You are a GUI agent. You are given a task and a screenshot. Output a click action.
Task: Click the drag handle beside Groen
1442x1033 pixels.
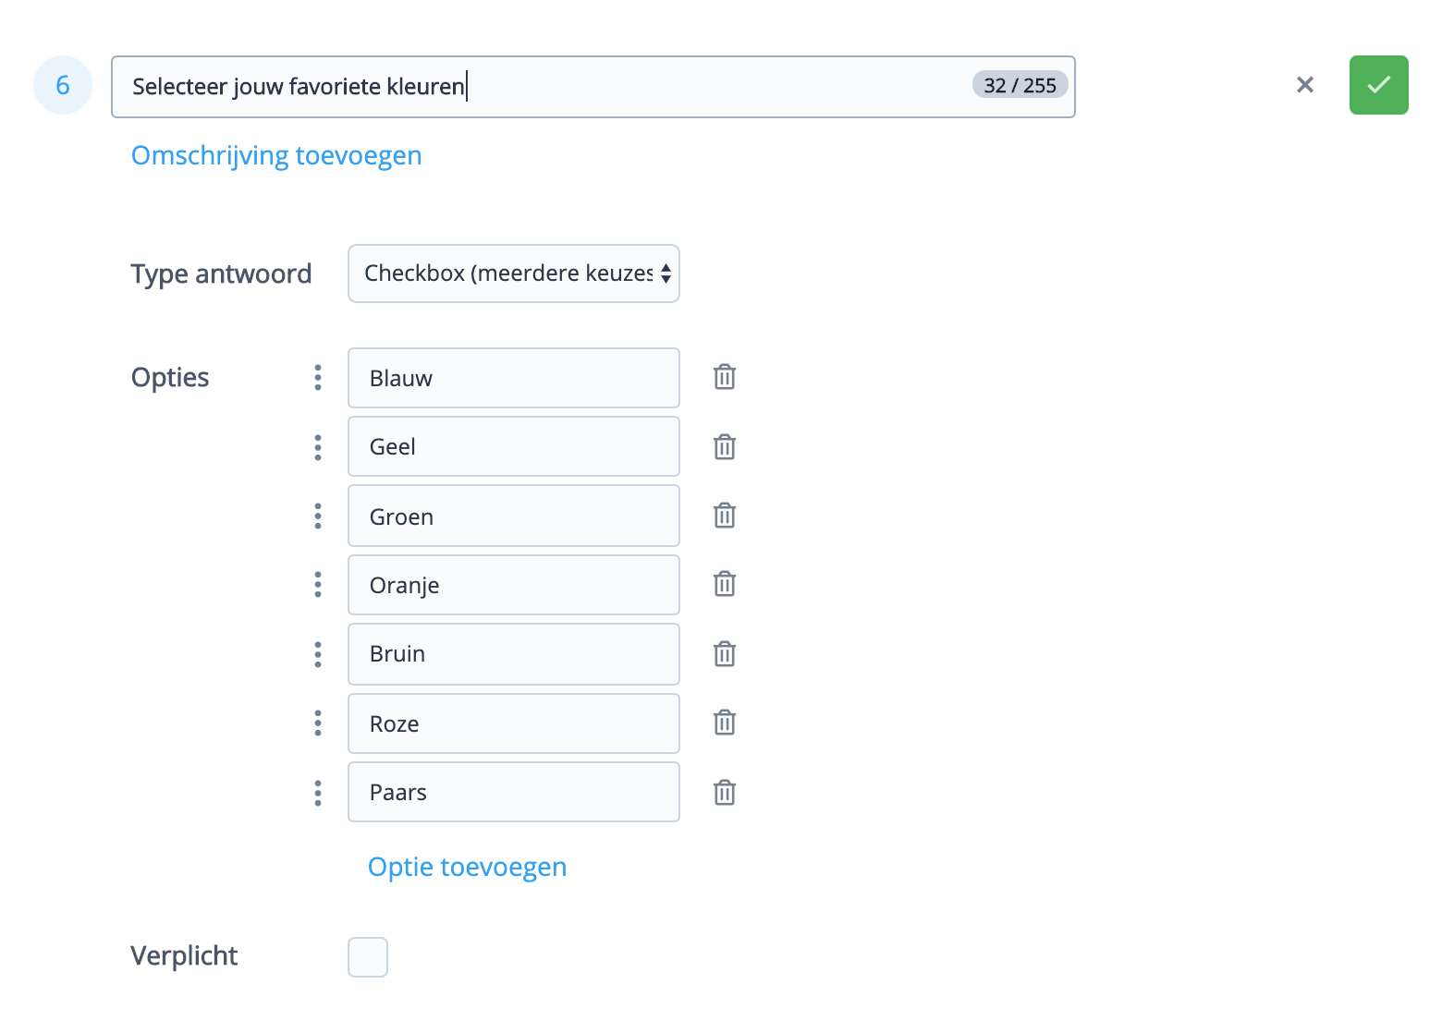coord(318,516)
